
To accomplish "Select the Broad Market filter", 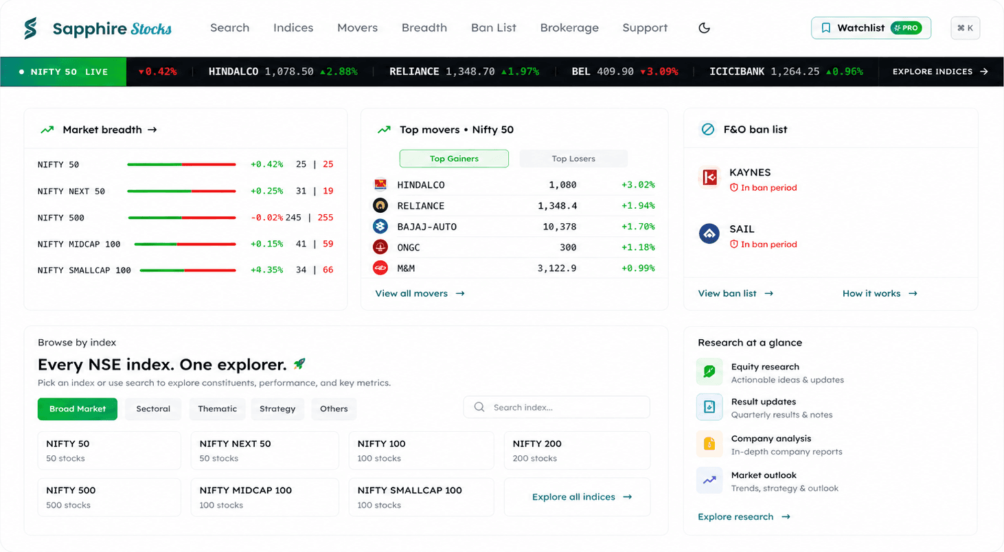I will pyautogui.click(x=78, y=409).
